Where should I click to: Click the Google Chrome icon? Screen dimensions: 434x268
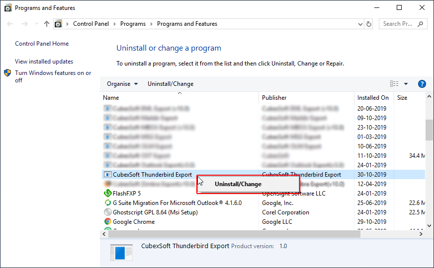click(108, 221)
